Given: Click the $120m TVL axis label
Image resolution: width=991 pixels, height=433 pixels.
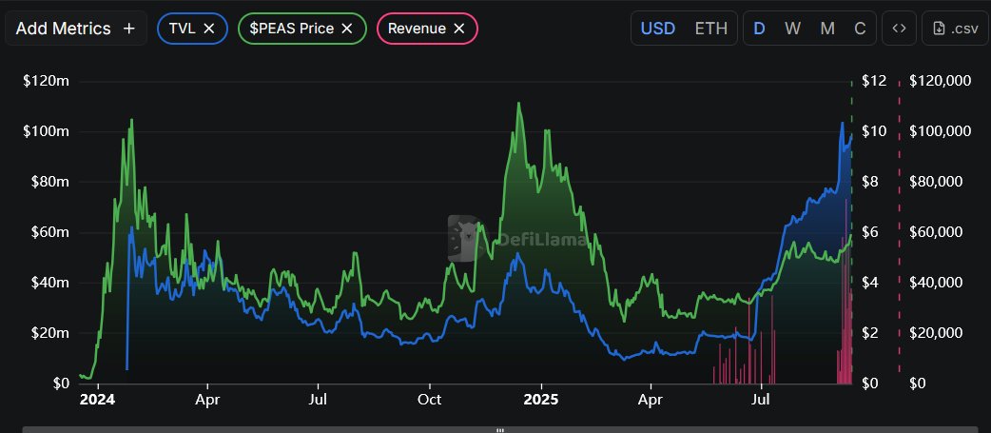Looking at the screenshot, I should point(47,81).
